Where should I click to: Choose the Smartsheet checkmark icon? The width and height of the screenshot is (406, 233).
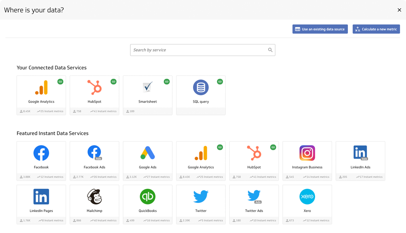(148, 87)
